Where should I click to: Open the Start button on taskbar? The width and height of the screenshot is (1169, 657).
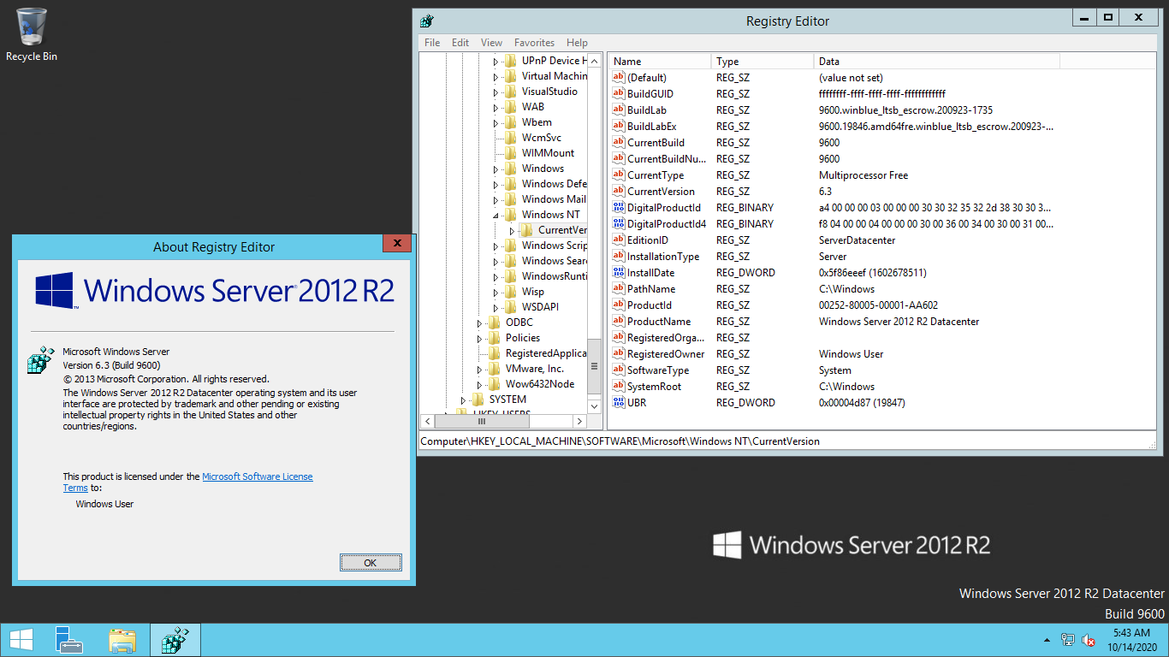pos(21,640)
